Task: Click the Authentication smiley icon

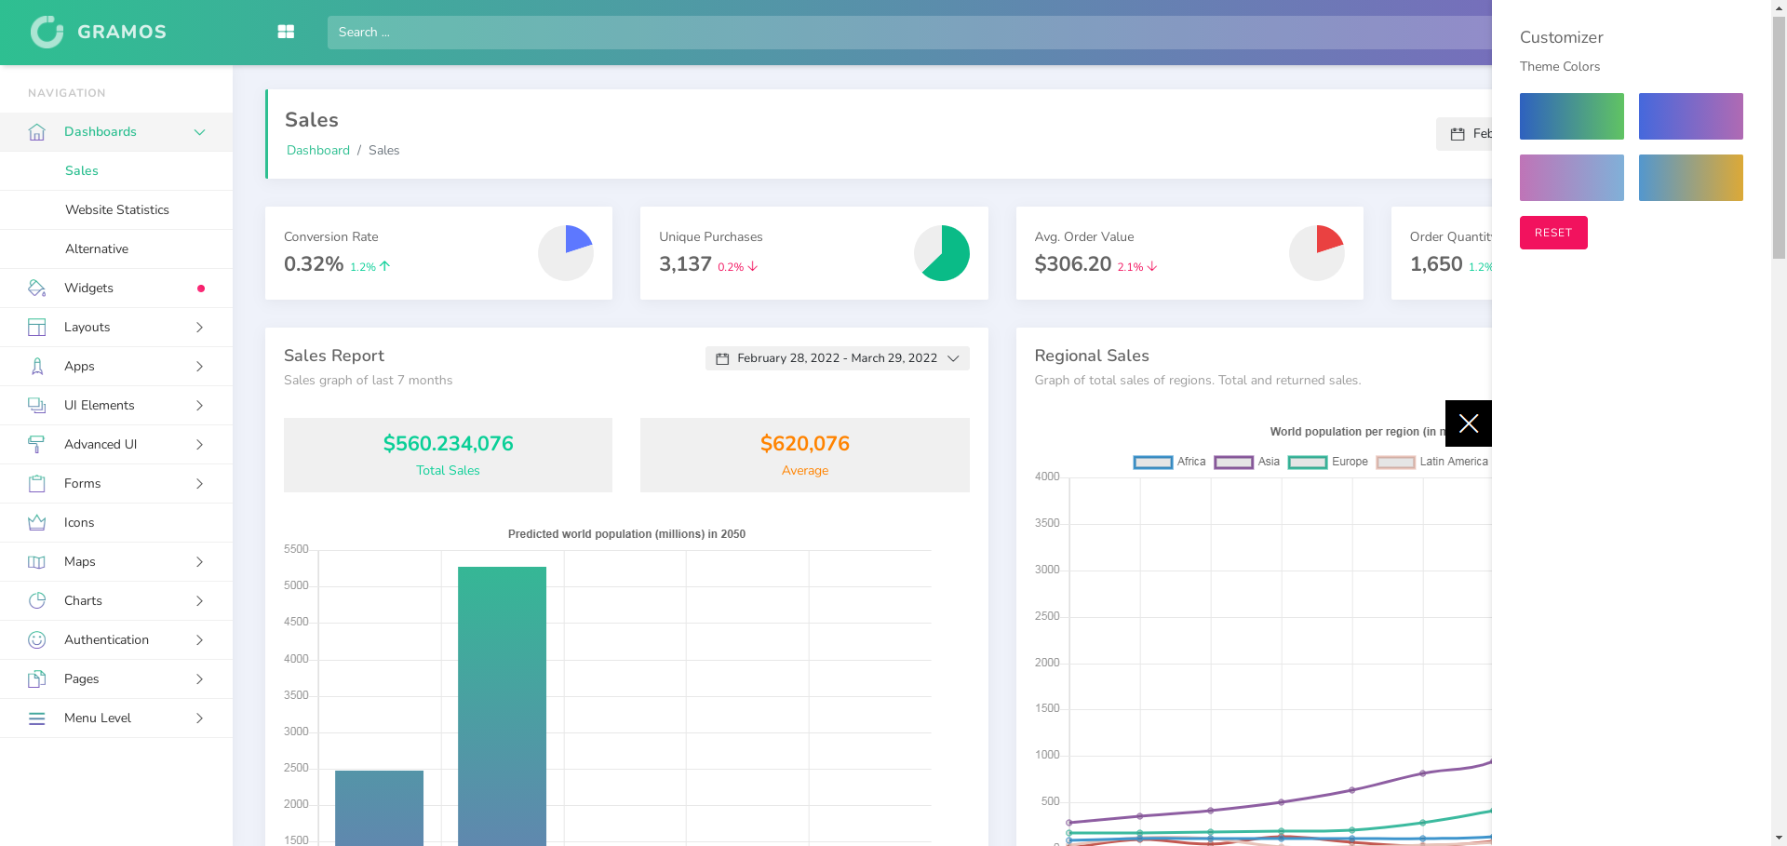Action: coord(37,640)
